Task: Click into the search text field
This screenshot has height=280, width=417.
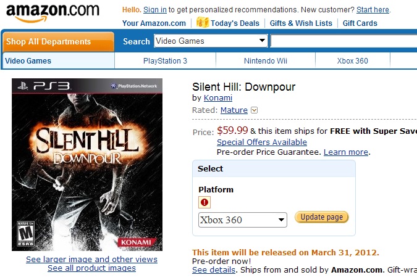Action: click(343, 41)
